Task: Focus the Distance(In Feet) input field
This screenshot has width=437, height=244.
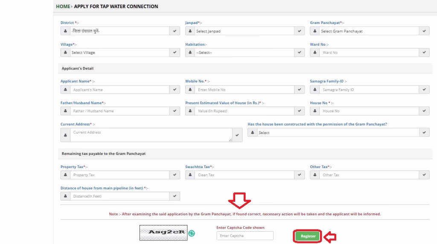Action: point(120,196)
